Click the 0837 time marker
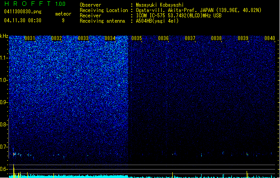 click(x=190, y=38)
